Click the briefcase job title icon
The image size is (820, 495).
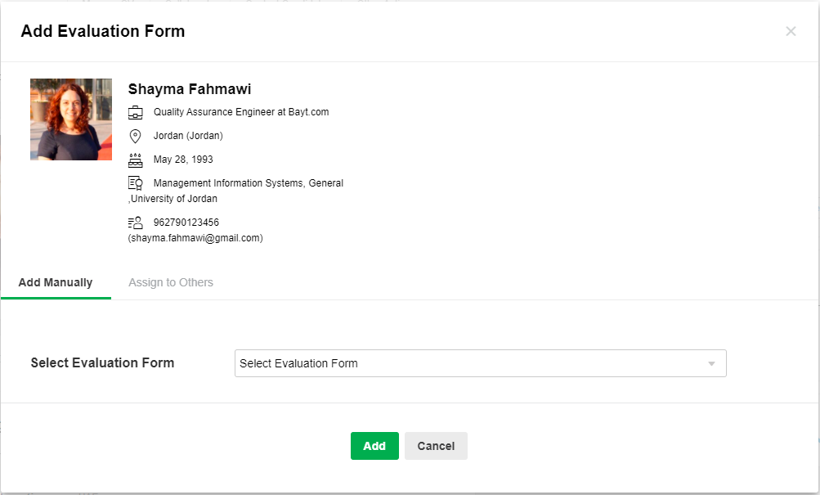[x=136, y=113]
